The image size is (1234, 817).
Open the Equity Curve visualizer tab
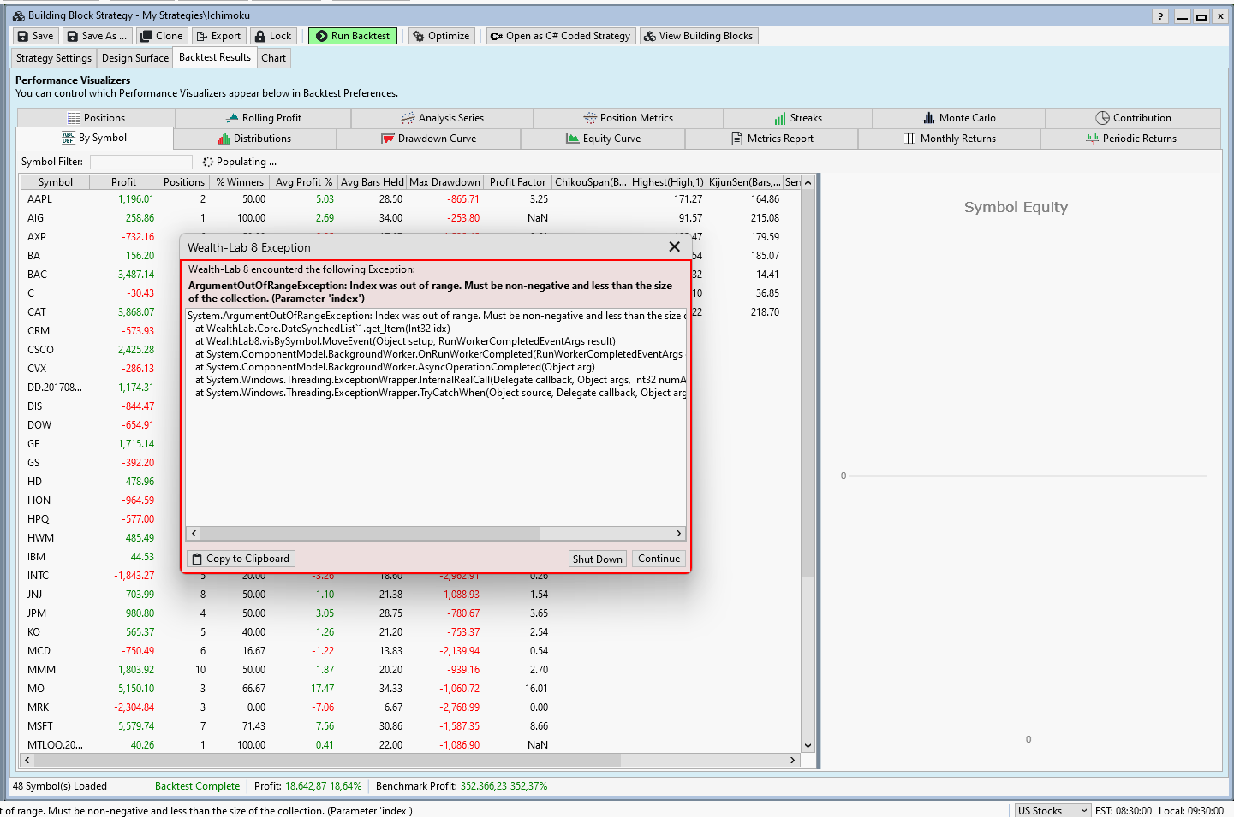pos(603,139)
